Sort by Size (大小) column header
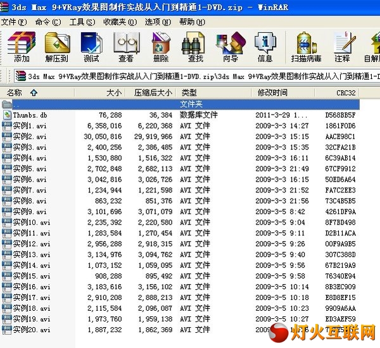This screenshot has height=348, width=380. coord(100,92)
